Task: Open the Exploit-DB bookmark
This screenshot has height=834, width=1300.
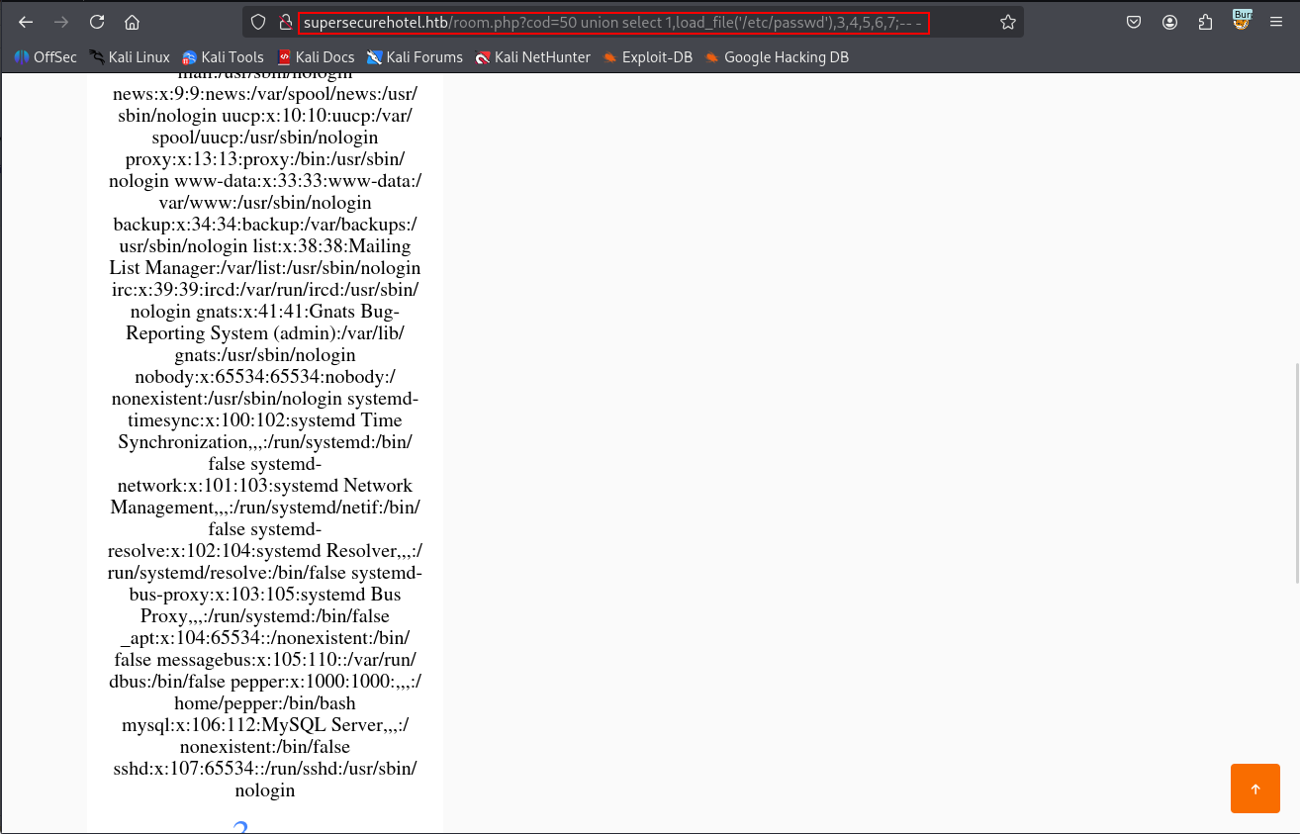Action: [x=647, y=57]
